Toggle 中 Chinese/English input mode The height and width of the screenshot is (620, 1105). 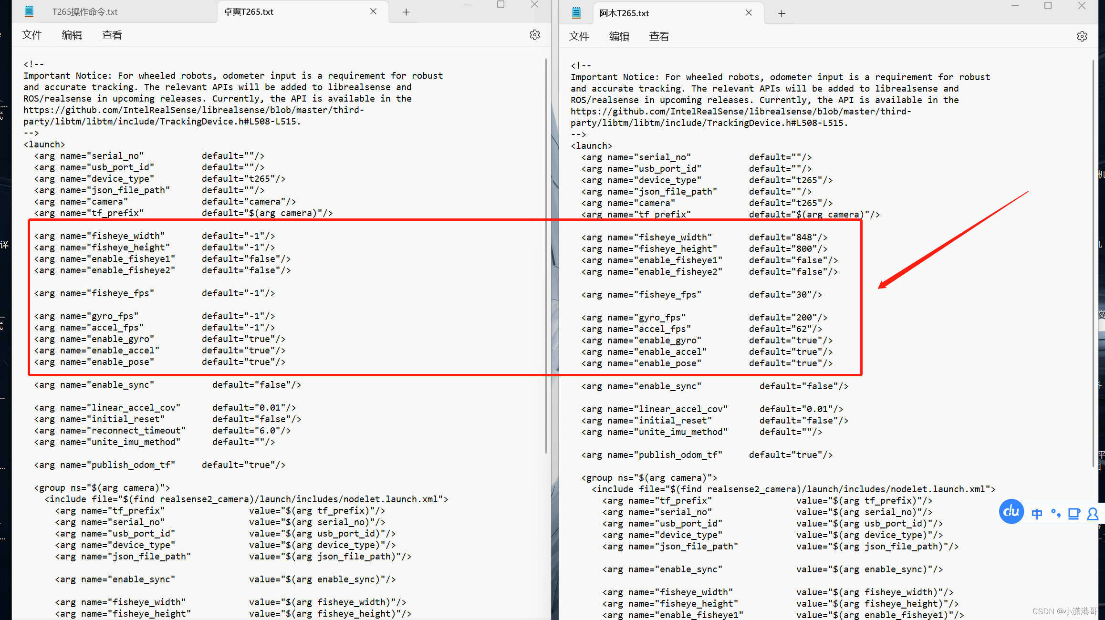[1037, 514]
